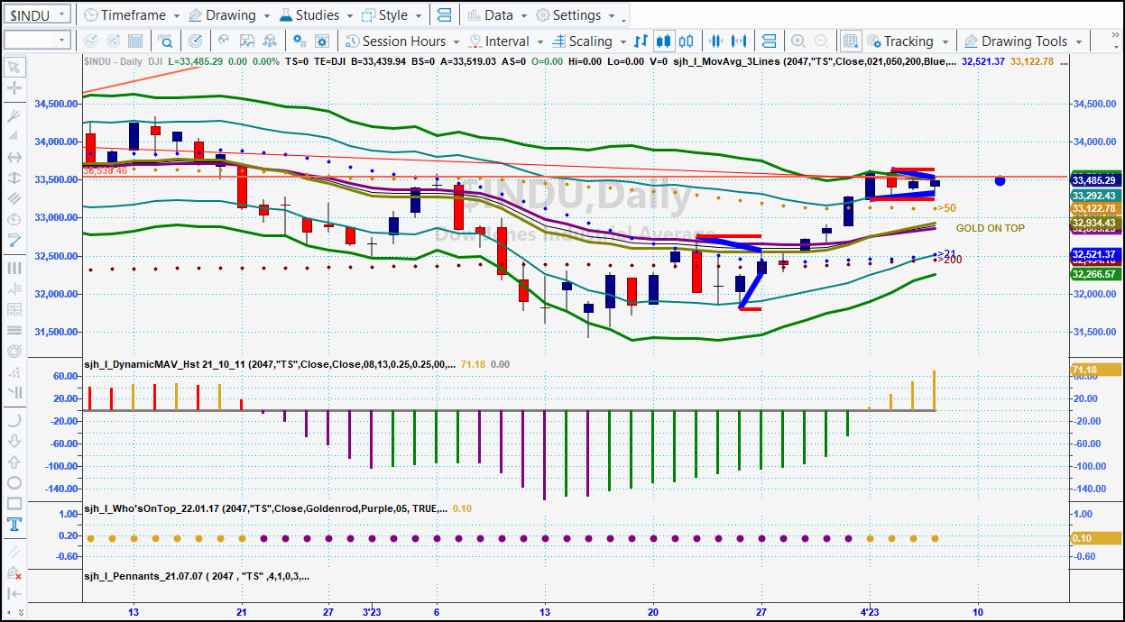Click the 32,266.57 green price tag

(1094, 274)
